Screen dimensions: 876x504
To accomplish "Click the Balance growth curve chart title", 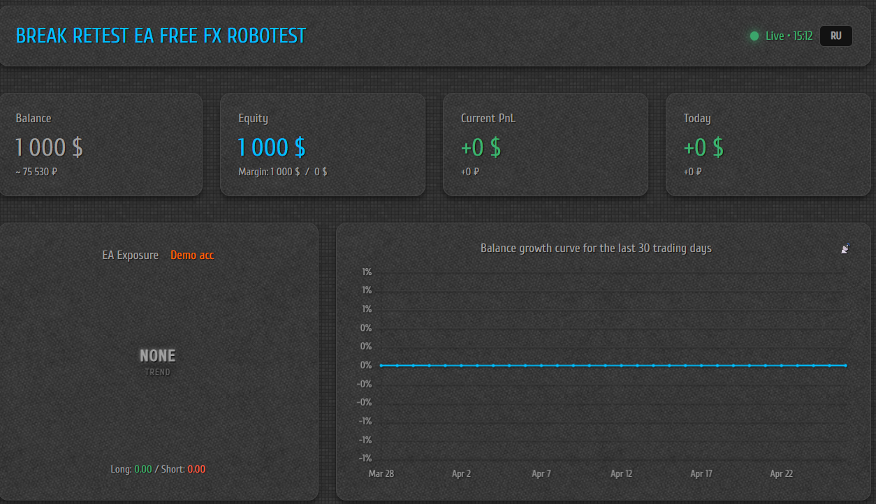I will tap(596, 249).
